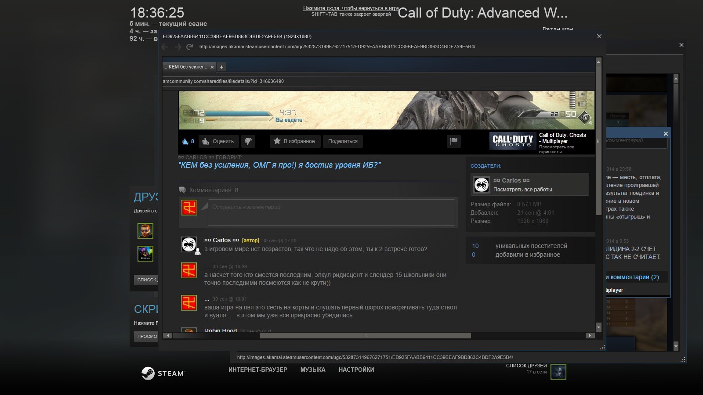Open the Call of Duty Ghosts logo
This screenshot has height=395, width=703.
point(513,141)
